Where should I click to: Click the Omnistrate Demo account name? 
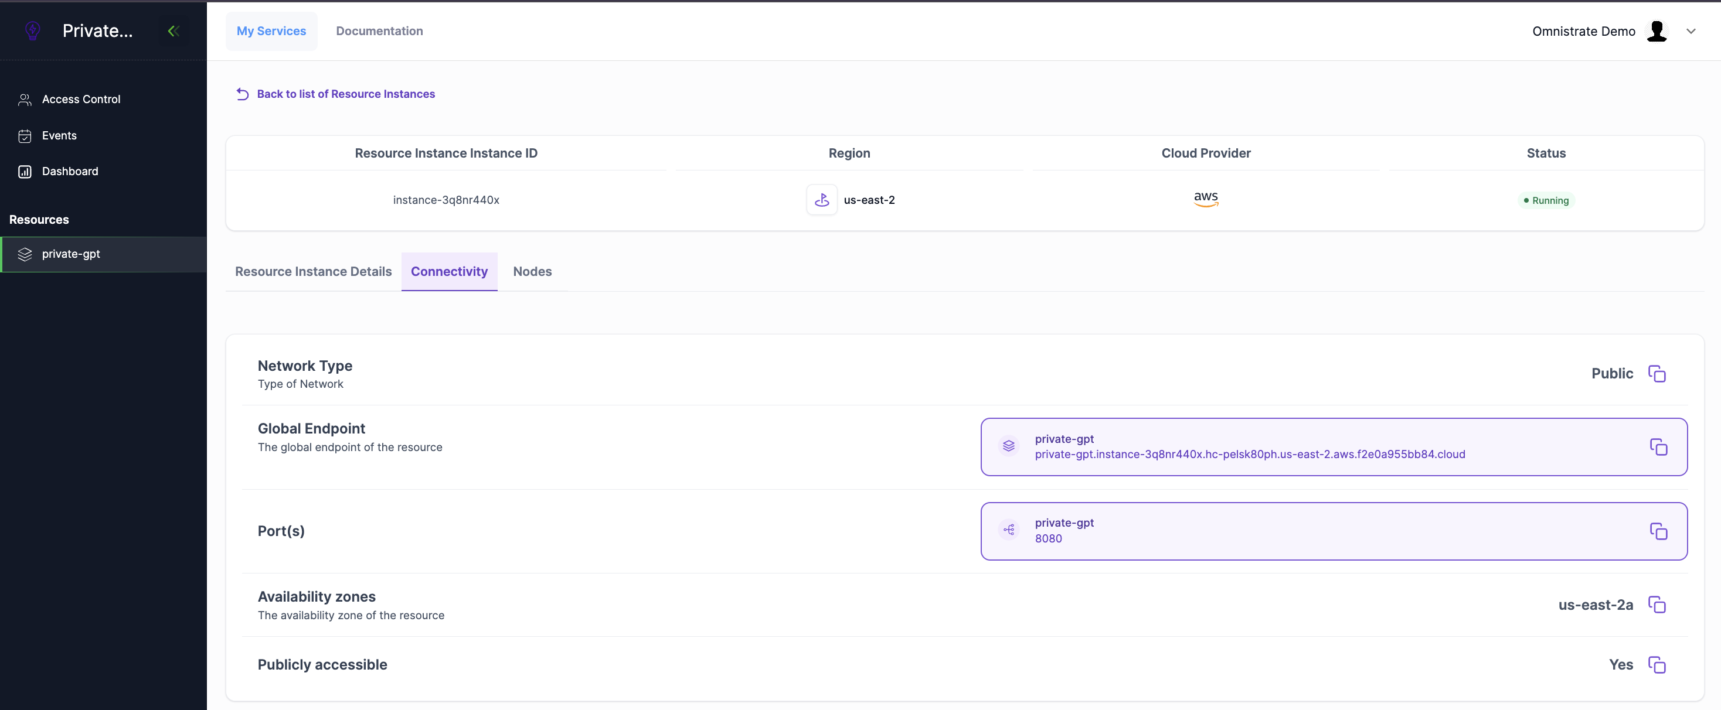tap(1583, 32)
